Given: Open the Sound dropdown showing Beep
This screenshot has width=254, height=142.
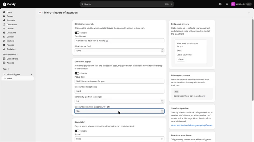Looking at the screenshot, I should pyautogui.click(x=119, y=139).
